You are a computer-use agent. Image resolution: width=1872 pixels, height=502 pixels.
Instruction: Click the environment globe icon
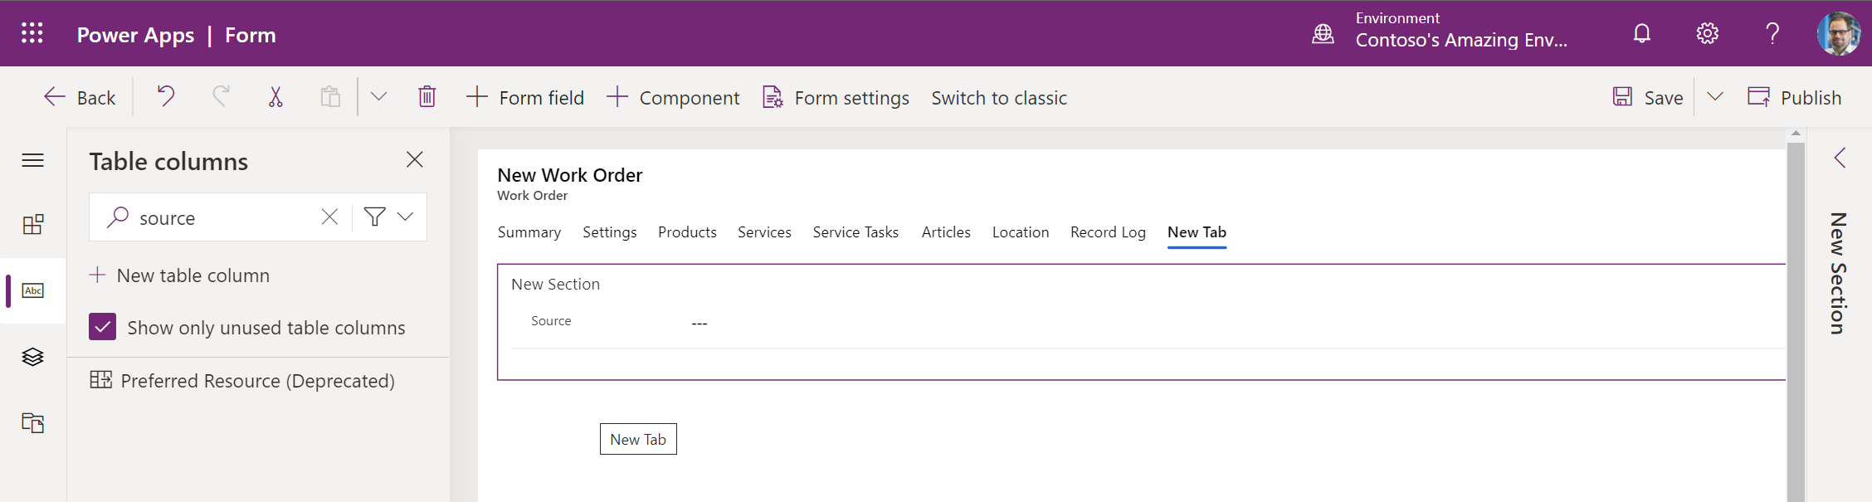pos(1323,34)
